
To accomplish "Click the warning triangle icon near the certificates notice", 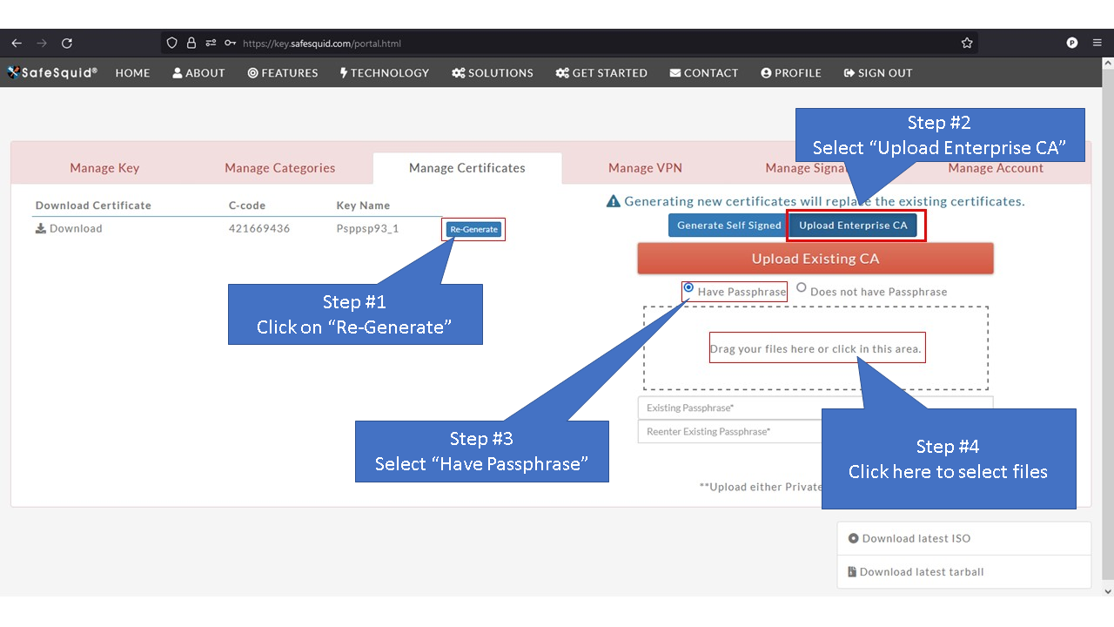I will coord(614,200).
